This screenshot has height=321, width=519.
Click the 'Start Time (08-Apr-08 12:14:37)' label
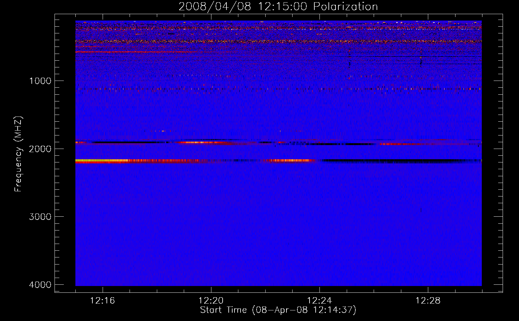coord(278,310)
